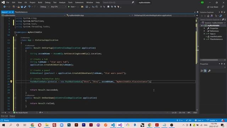This screenshot has height=128, width=227.
Task: Click the Save All icon
Action: point(25,7)
